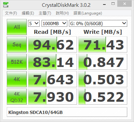Screen dimensions: 134x122
Task: Start the 4K benchmark test
Action: [17, 79]
